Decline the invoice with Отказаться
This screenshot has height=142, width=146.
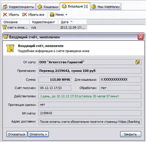coord(16,134)
